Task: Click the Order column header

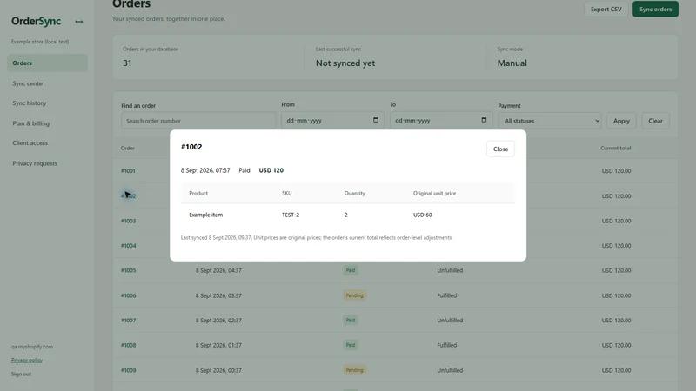Action: click(x=127, y=148)
